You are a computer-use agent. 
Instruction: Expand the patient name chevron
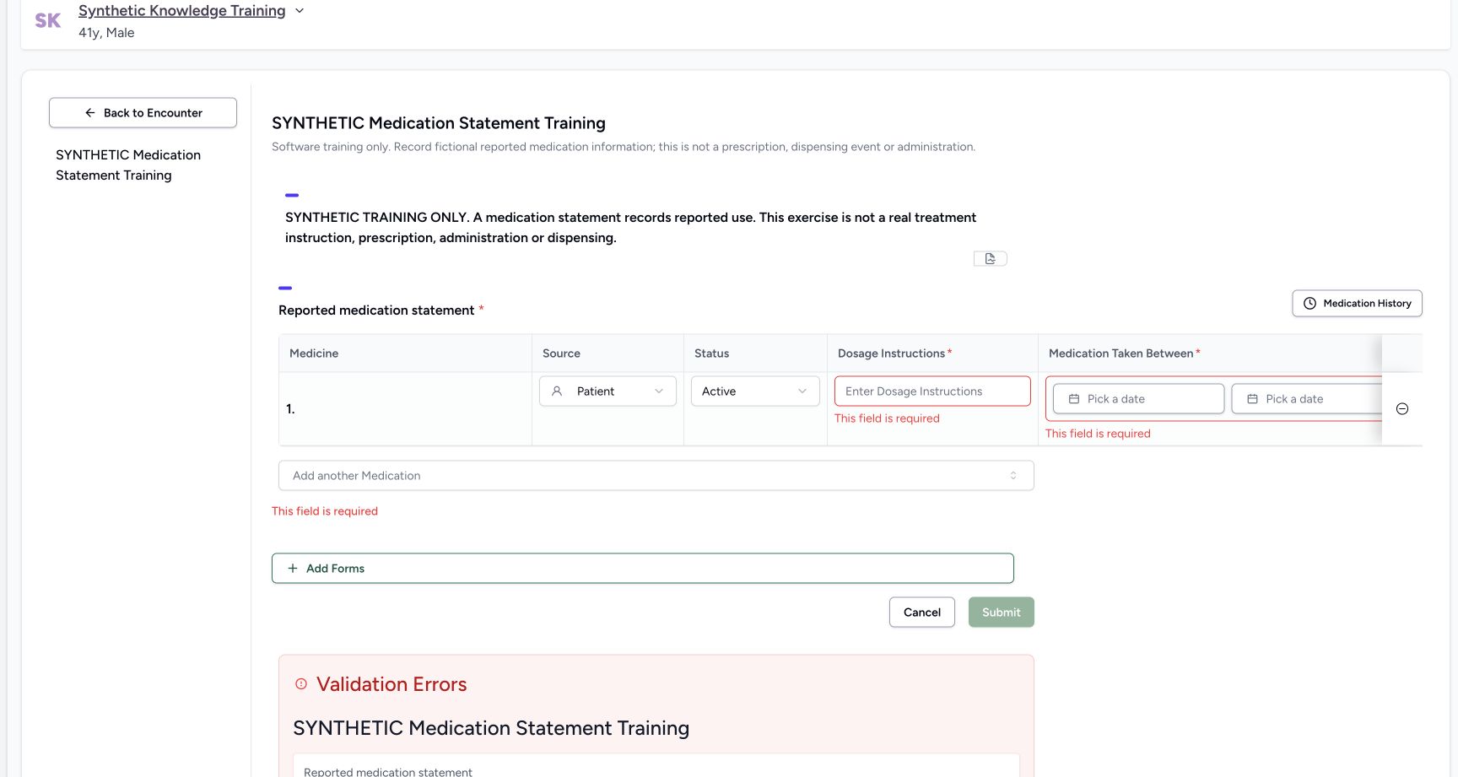tap(299, 11)
